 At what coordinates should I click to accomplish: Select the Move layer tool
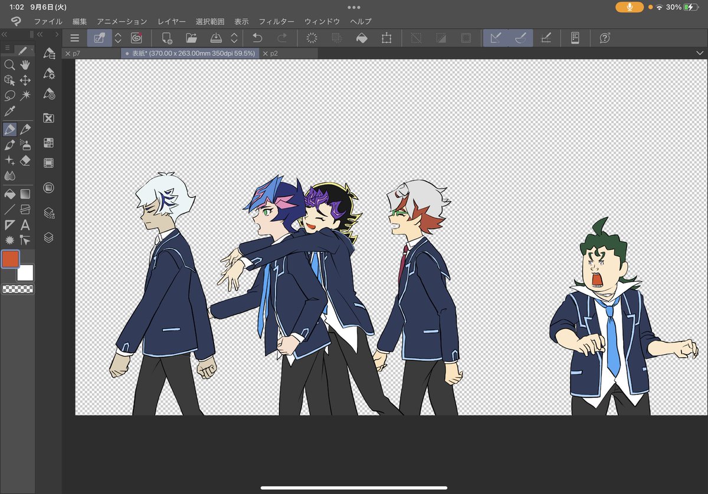[25, 80]
